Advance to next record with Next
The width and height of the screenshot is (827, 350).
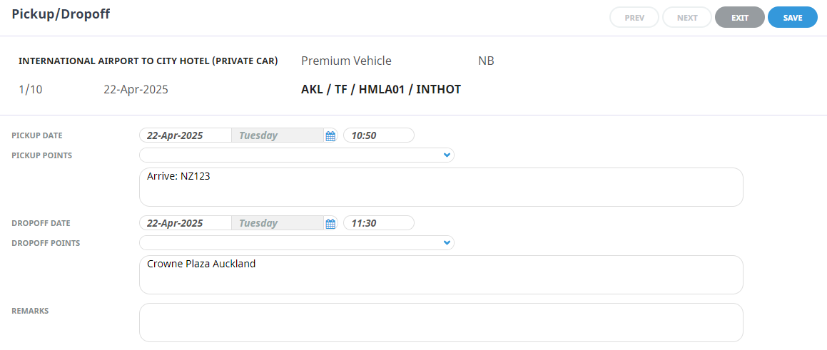click(687, 18)
